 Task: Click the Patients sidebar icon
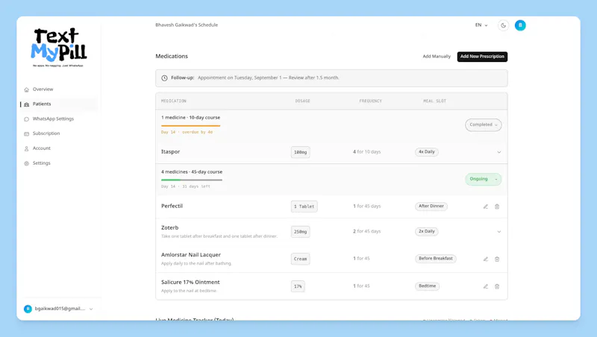[x=26, y=104]
